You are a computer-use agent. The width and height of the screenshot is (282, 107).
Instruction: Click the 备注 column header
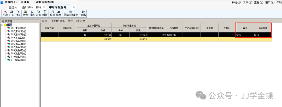point(245,28)
